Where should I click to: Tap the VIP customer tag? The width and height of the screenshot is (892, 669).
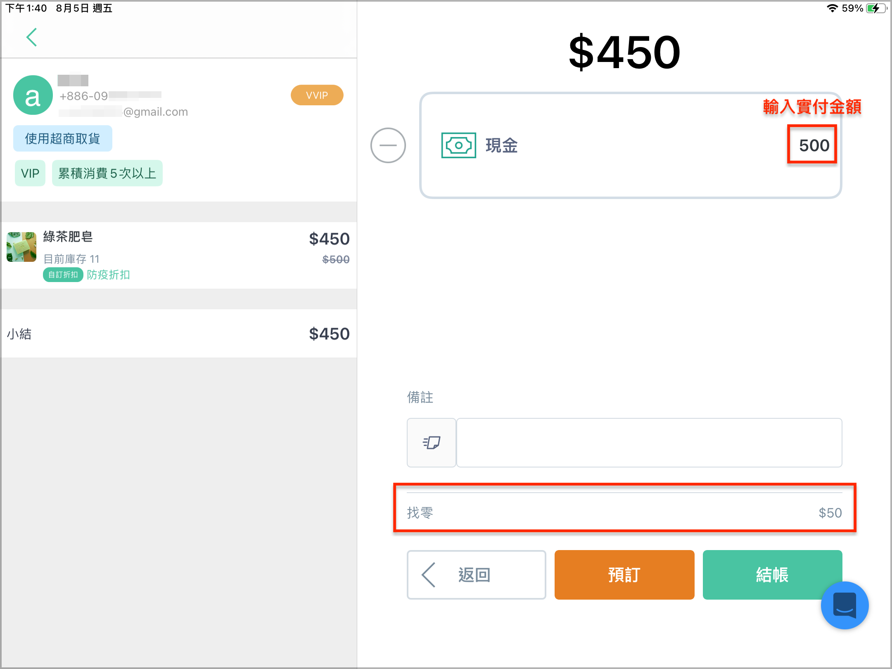(30, 173)
